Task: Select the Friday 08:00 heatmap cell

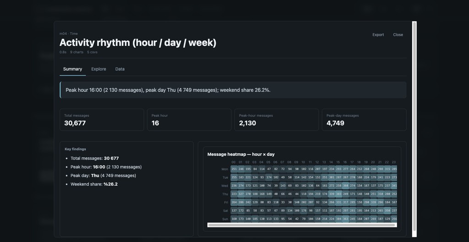Action: click(x=289, y=202)
